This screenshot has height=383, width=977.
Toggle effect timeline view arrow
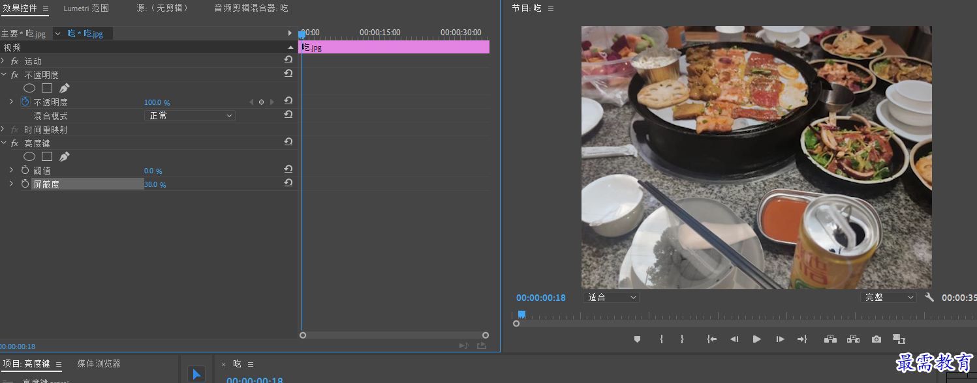tap(290, 33)
